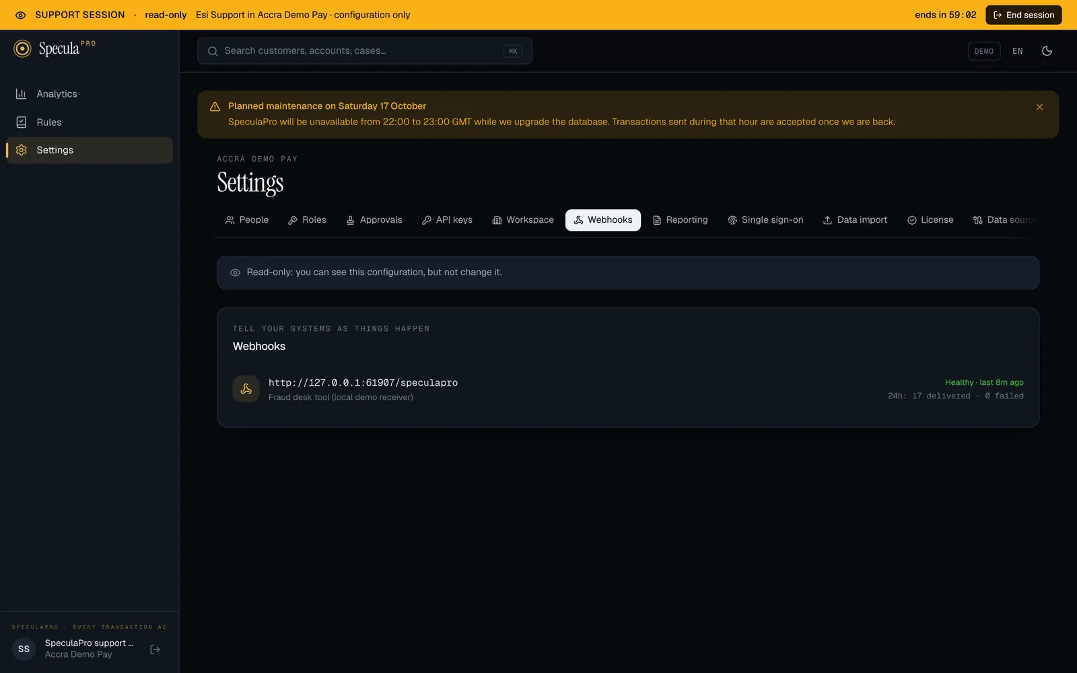Select the Webhooks tab
Image resolution: width=1077 pixels, height=673 pixels.
pyautogui.click(x=603, y=220)
